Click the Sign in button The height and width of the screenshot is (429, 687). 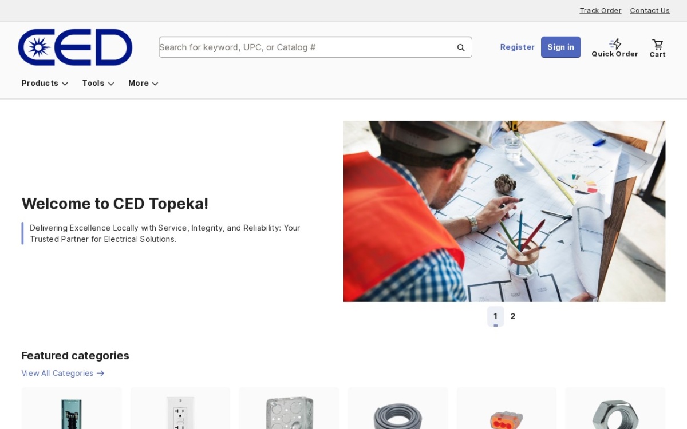[x=560, y=47]
